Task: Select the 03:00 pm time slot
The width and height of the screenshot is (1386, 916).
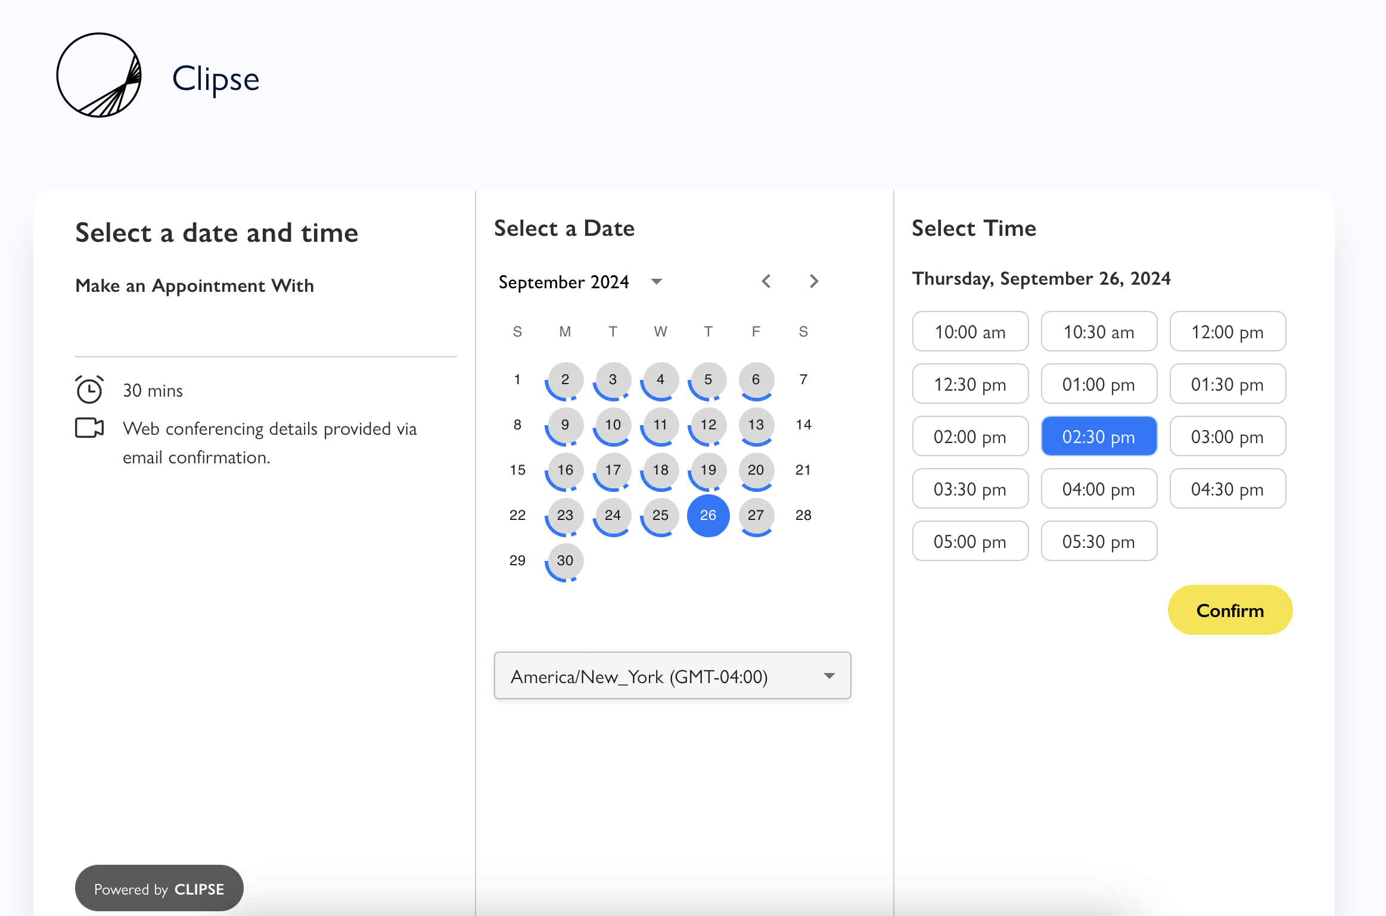Action: coord(1227,436)
